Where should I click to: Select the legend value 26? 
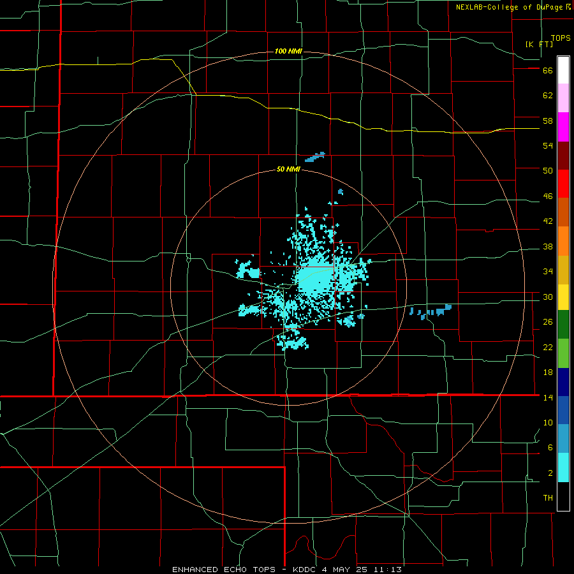pos(548,322)
